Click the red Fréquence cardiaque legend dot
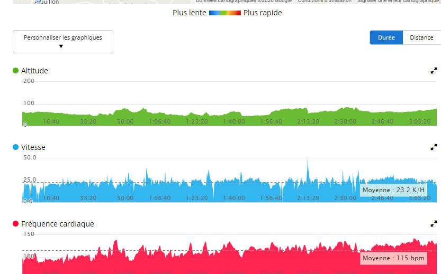The width and height of the screenshot is (441, 274). pos(16,223)
